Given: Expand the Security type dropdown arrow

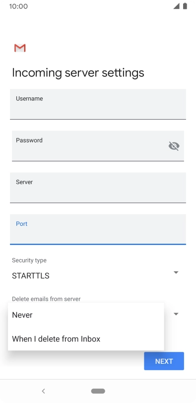Looking at the screenshot, I should tap(176, 272).
